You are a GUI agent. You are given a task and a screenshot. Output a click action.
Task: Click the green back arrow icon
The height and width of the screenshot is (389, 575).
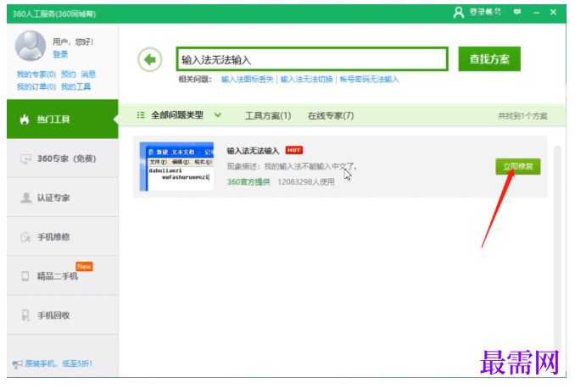point(150,59)
